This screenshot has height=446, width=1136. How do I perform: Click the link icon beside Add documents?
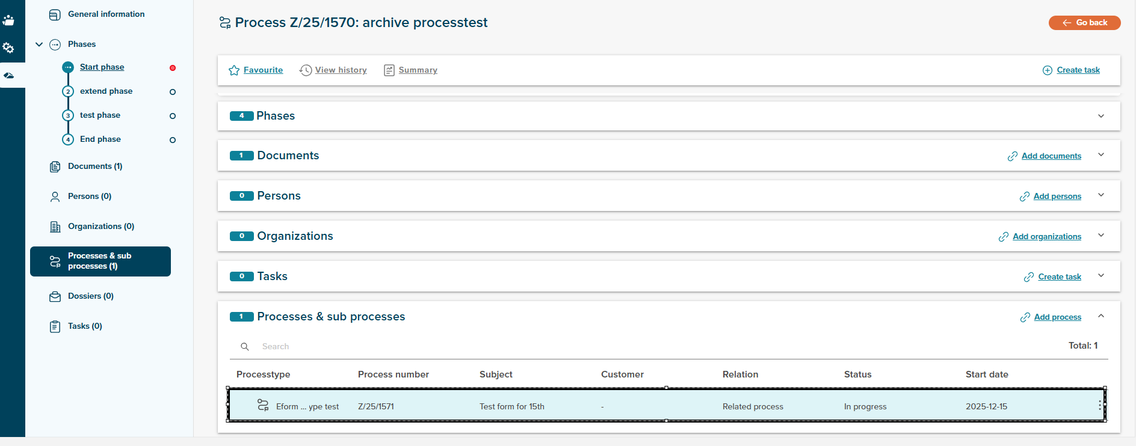[1013, 156]
